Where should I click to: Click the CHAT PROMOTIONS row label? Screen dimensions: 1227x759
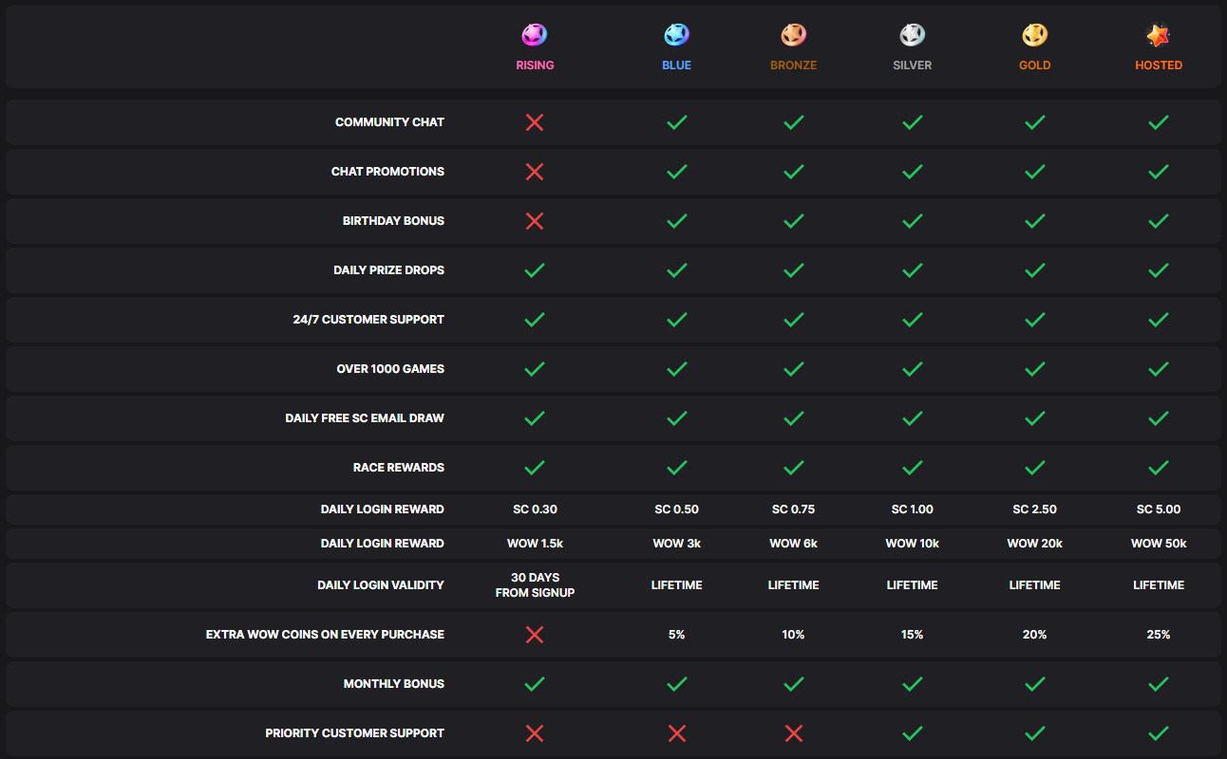pos(387,172)
